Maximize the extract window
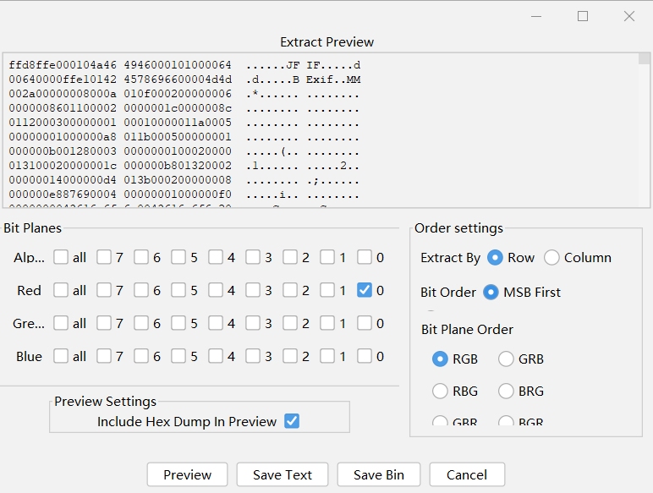Screen dimensions: 653x493 (583, 16)
